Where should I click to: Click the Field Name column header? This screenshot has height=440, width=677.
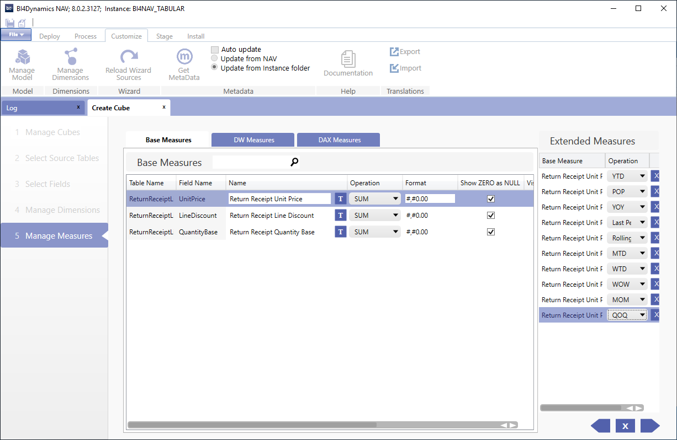(201, 183)
